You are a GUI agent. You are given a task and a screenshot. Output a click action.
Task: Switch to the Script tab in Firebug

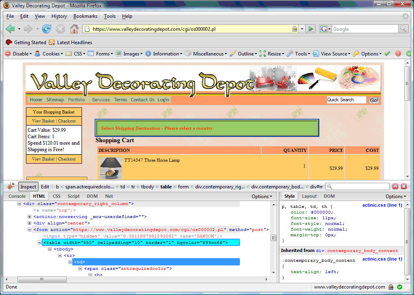[73, 196]
